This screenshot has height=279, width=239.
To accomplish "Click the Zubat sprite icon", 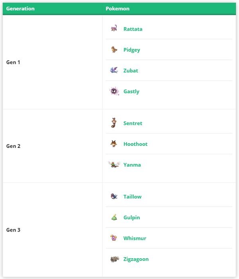I will click(x=114, y=71).
